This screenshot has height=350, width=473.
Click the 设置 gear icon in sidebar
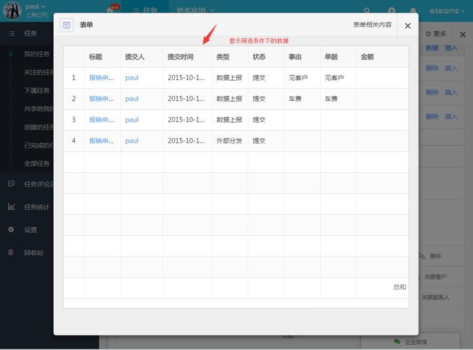click(11, 230)
